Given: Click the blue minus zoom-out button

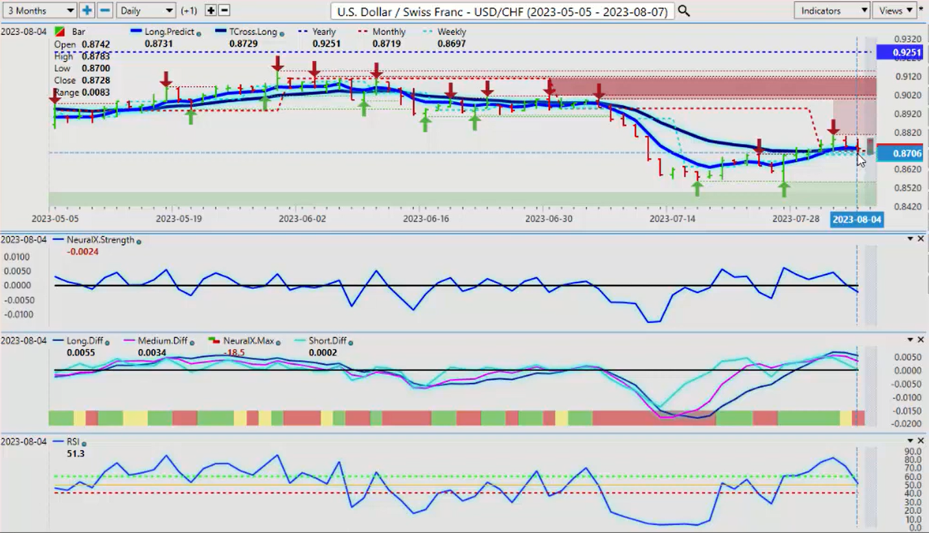Looking at the screenshot, I should (x=105, y=10).
